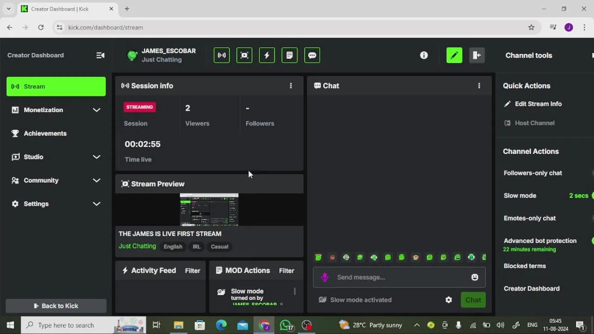
Task: Open the taskbar weather widget
Action: (370, 325)
